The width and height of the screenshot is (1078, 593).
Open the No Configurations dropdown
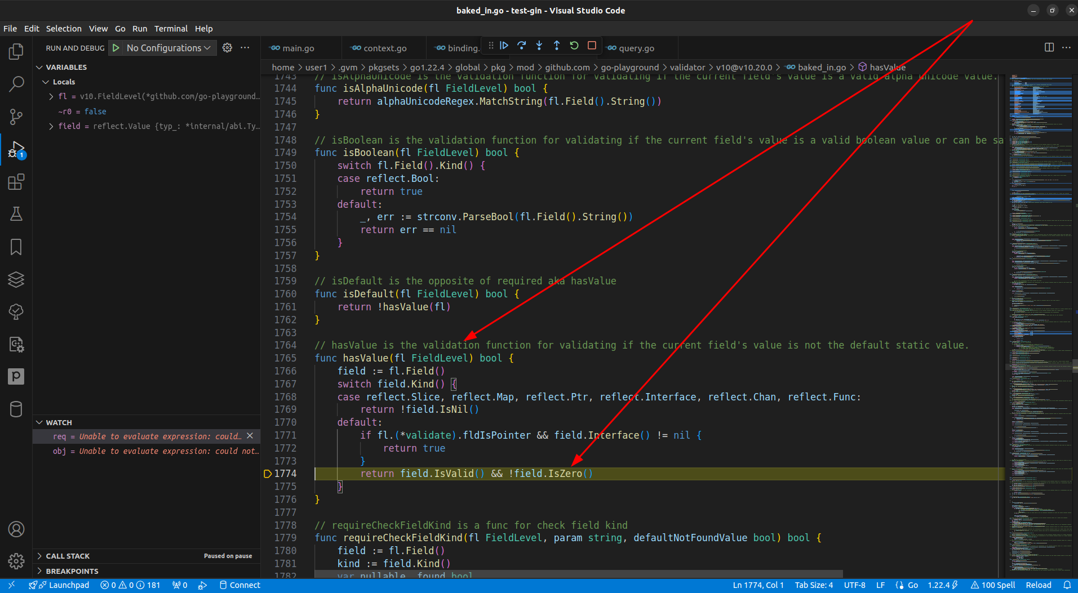point(168,48)
